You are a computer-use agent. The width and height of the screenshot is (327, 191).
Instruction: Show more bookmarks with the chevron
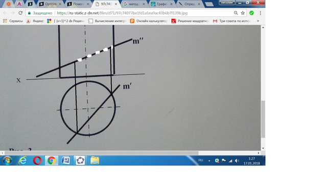[x=258, y=21]
